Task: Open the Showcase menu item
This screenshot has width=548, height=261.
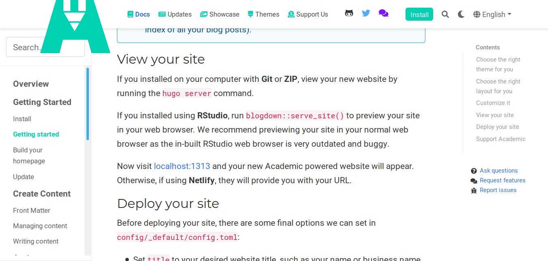Action: [x=220, y=14]
